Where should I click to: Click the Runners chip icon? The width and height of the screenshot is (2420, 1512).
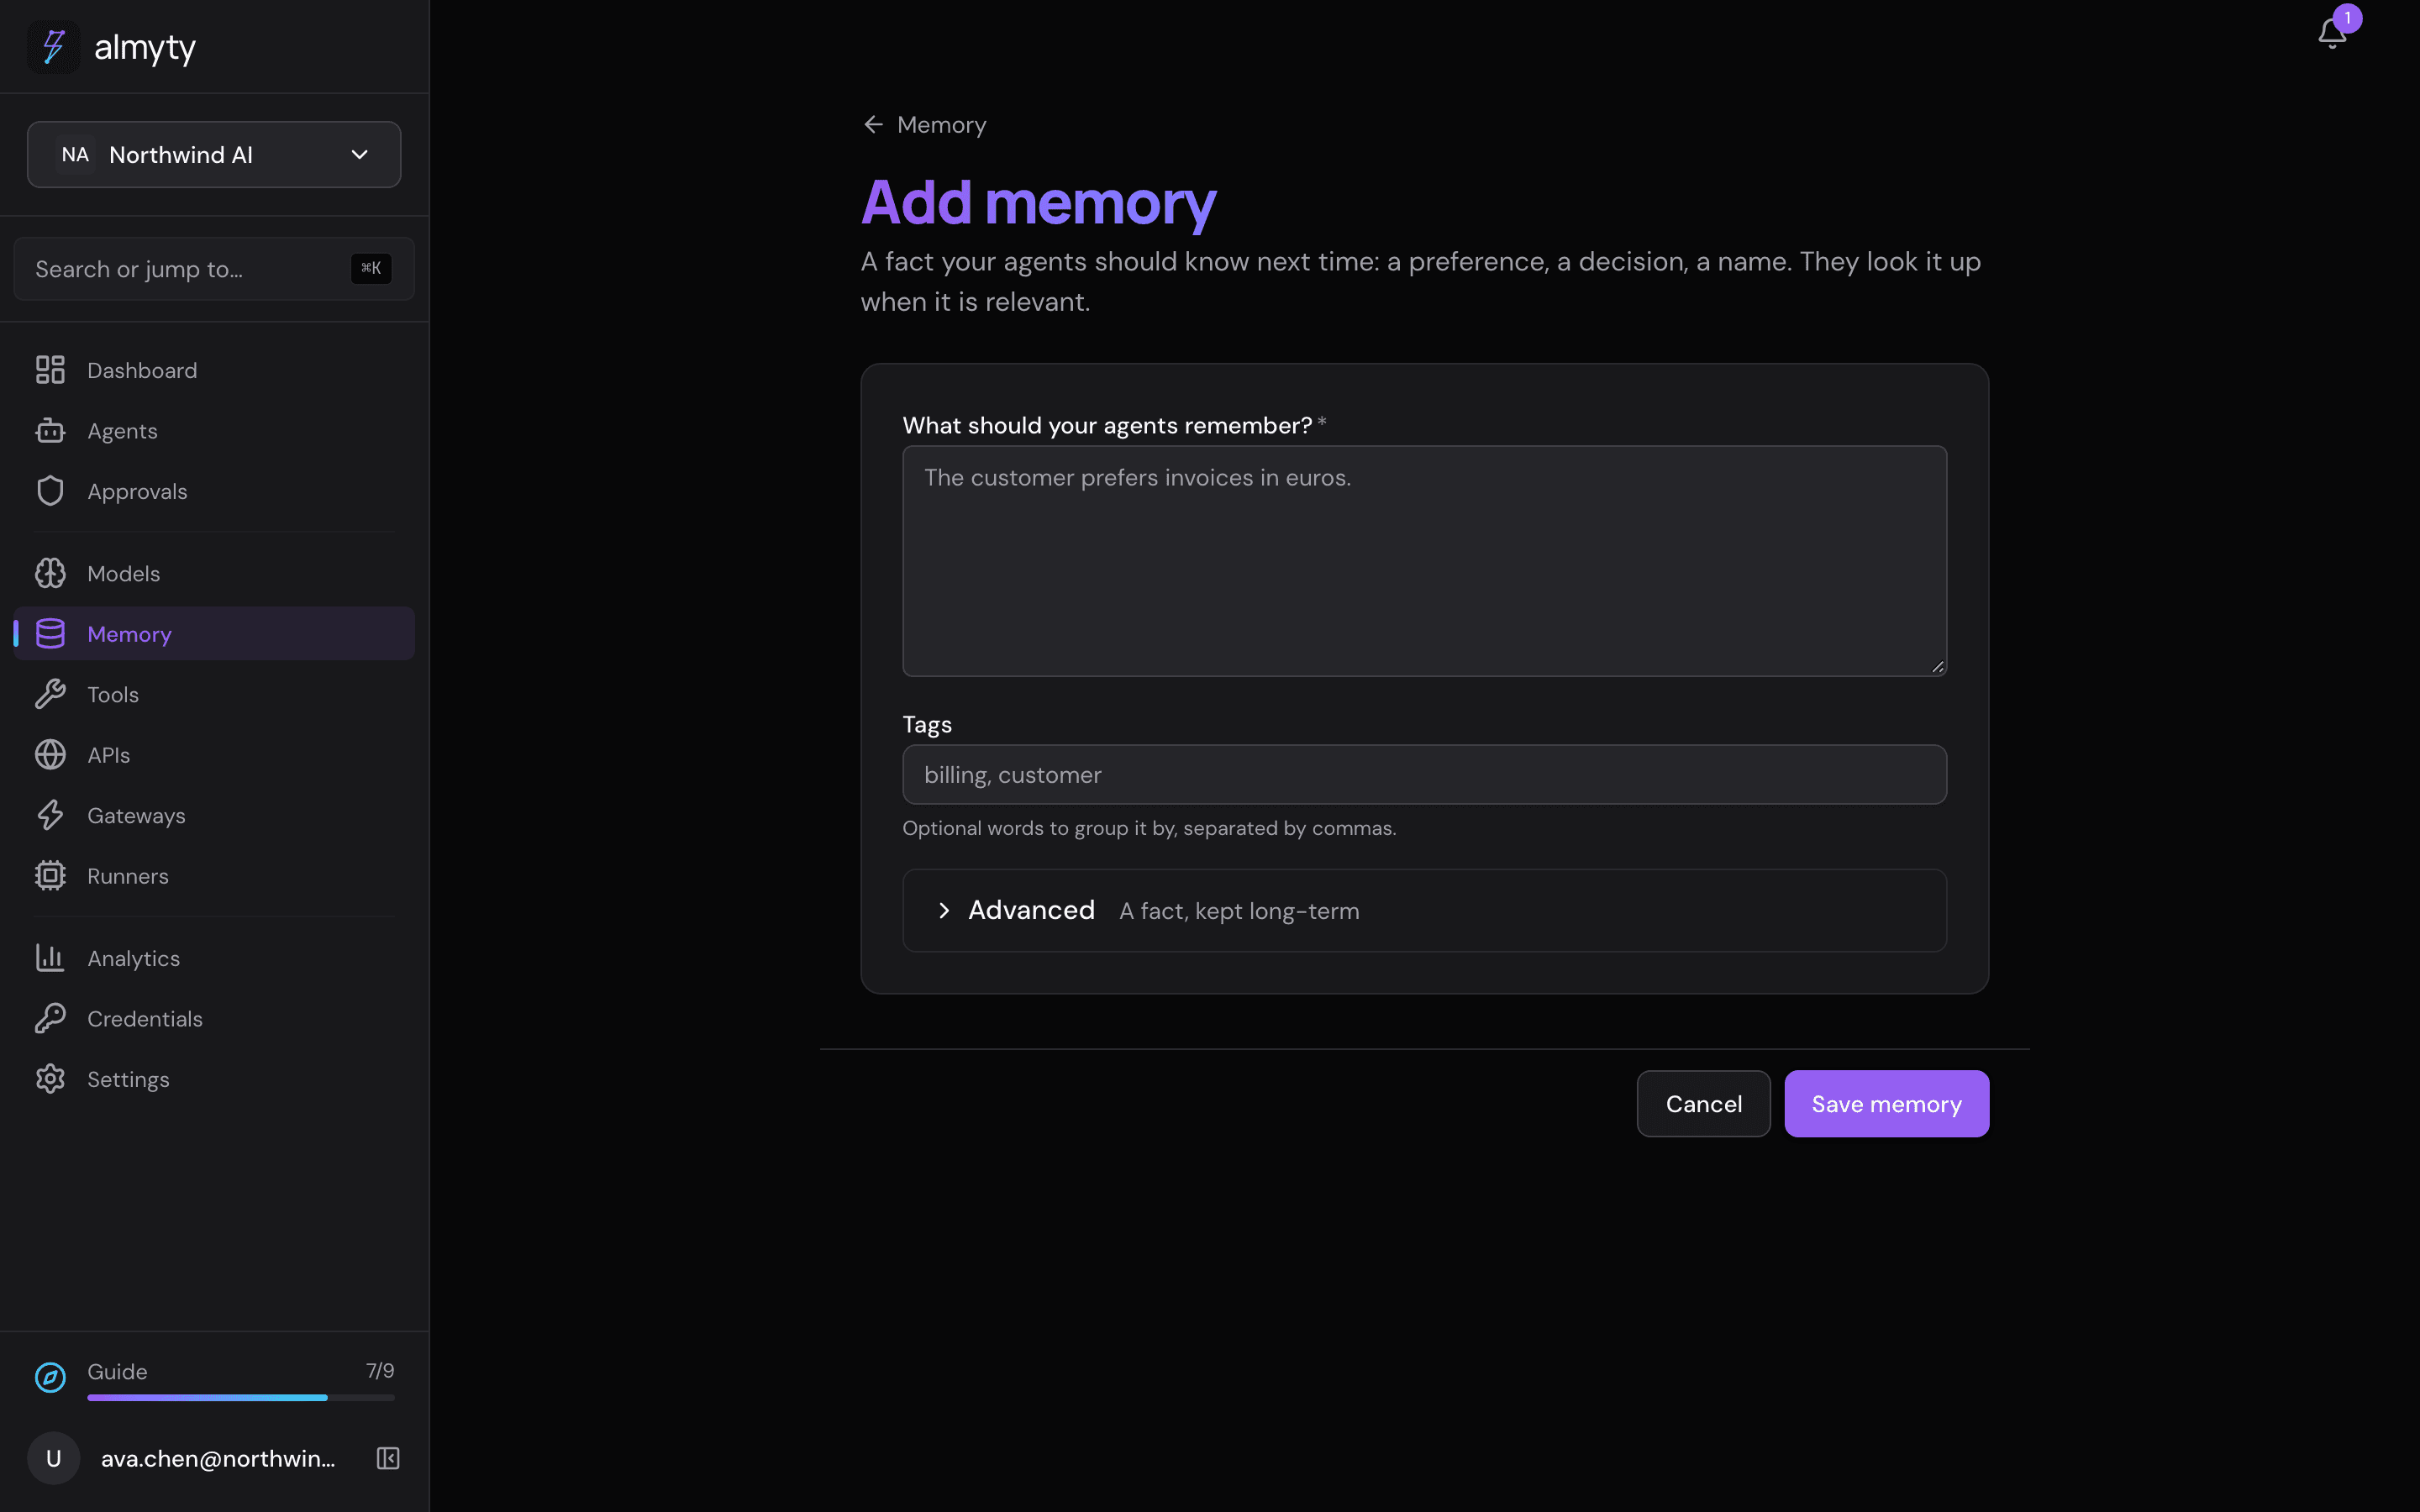(50, 876)
